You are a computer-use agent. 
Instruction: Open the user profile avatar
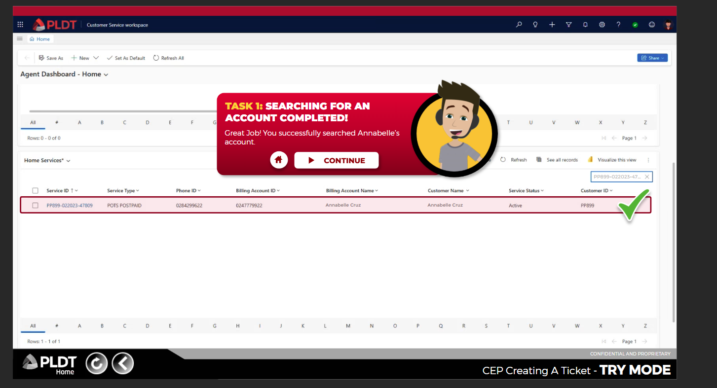[x=668, y=25]
